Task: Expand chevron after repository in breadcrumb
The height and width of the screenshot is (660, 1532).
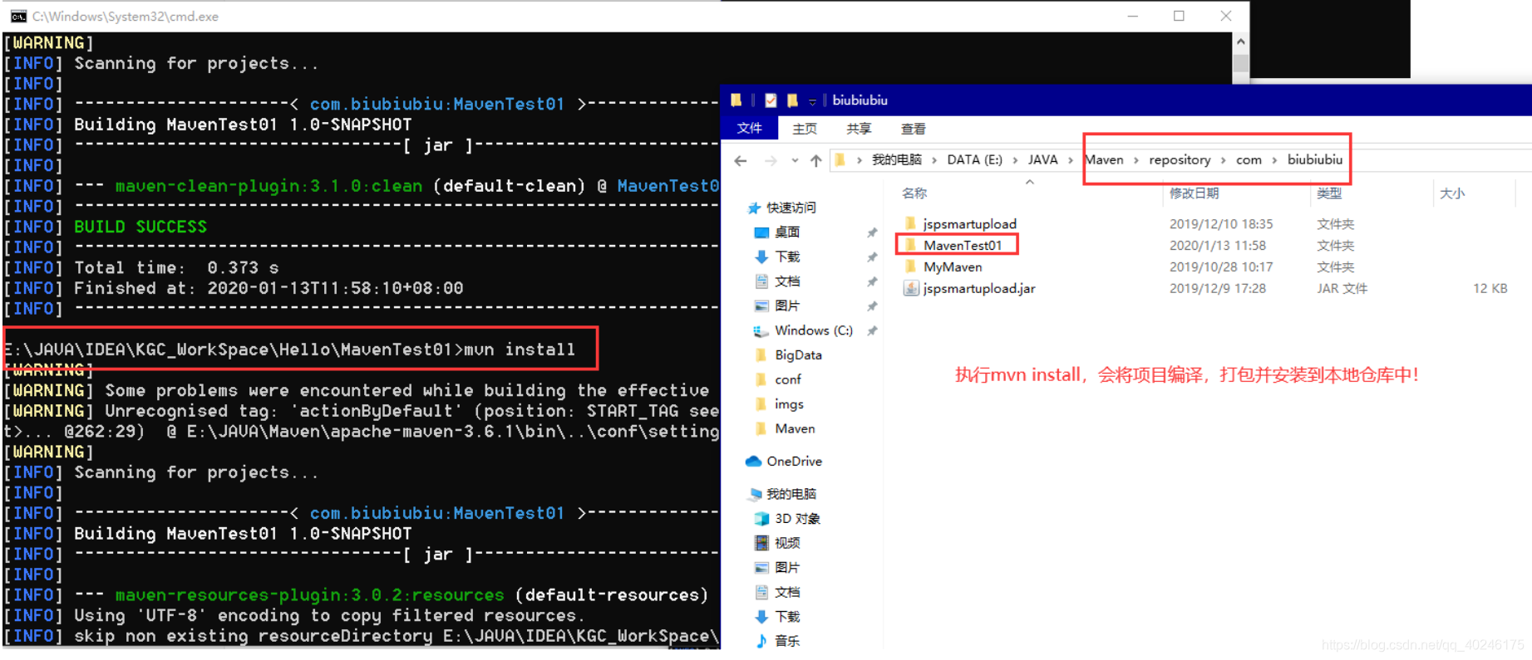Action: tap(1223, 160)
